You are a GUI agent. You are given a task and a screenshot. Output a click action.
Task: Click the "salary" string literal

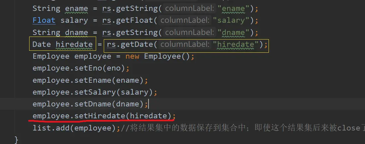231,20
